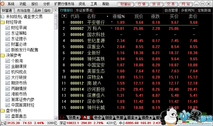The image size is (213, 126).
Task: Click the 网站 button
Action: [x=186, y=4]
